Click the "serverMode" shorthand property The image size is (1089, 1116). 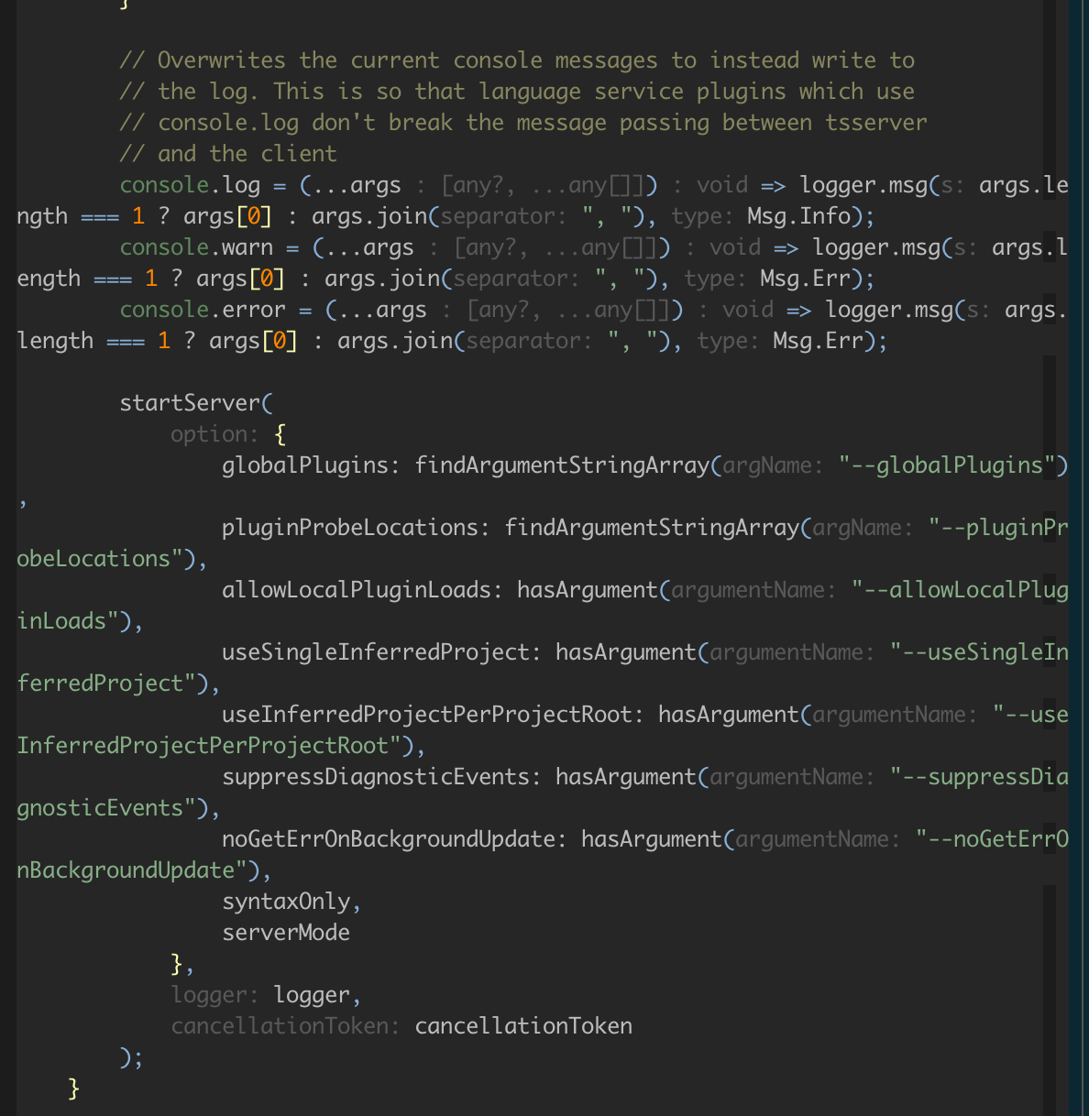(286, 933)
